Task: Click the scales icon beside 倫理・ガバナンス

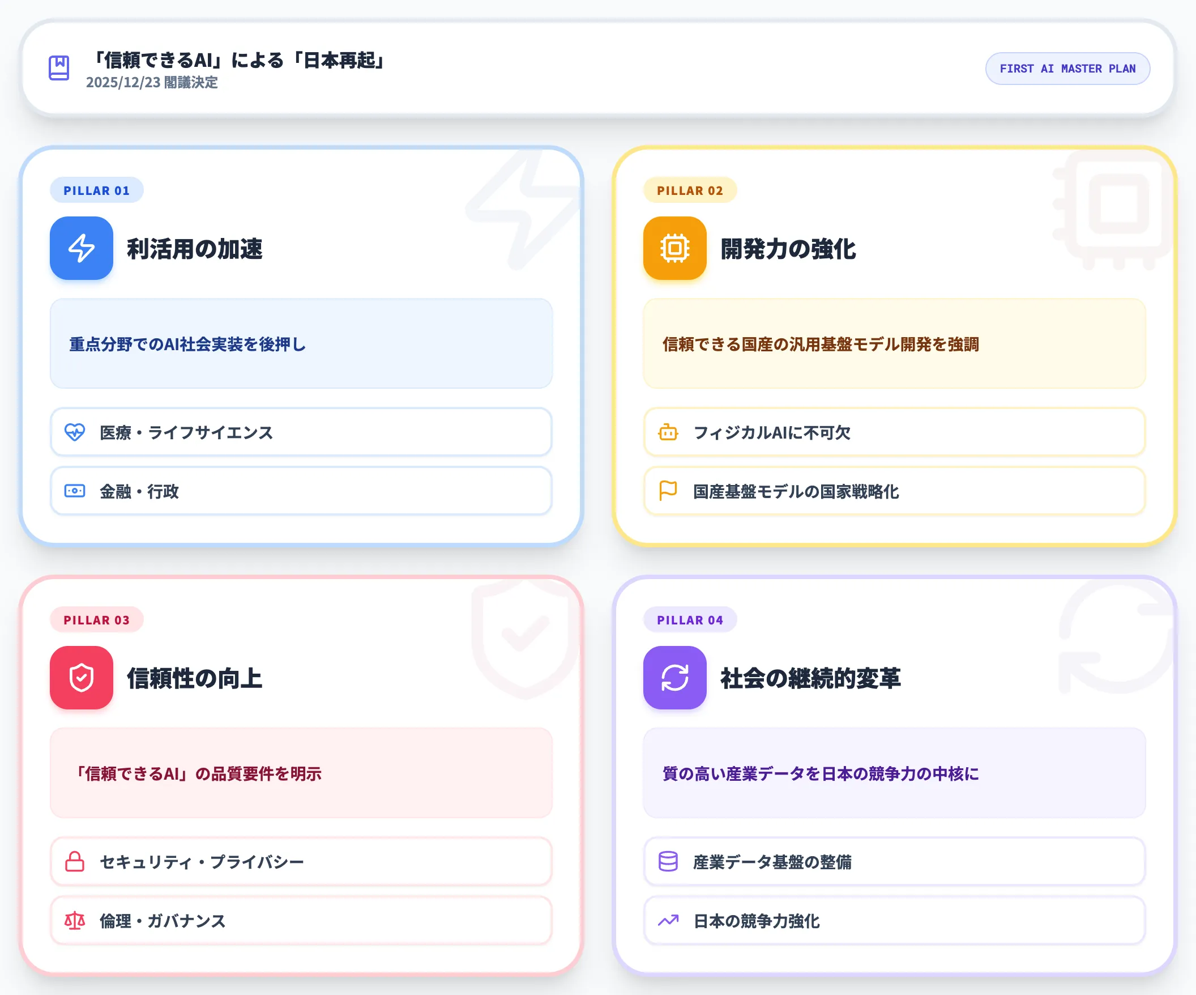Action: pyautogui.click(x=75, y=920)
